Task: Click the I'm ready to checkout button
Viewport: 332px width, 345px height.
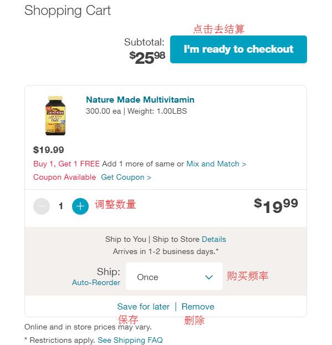Action: [x=238, y=49]
